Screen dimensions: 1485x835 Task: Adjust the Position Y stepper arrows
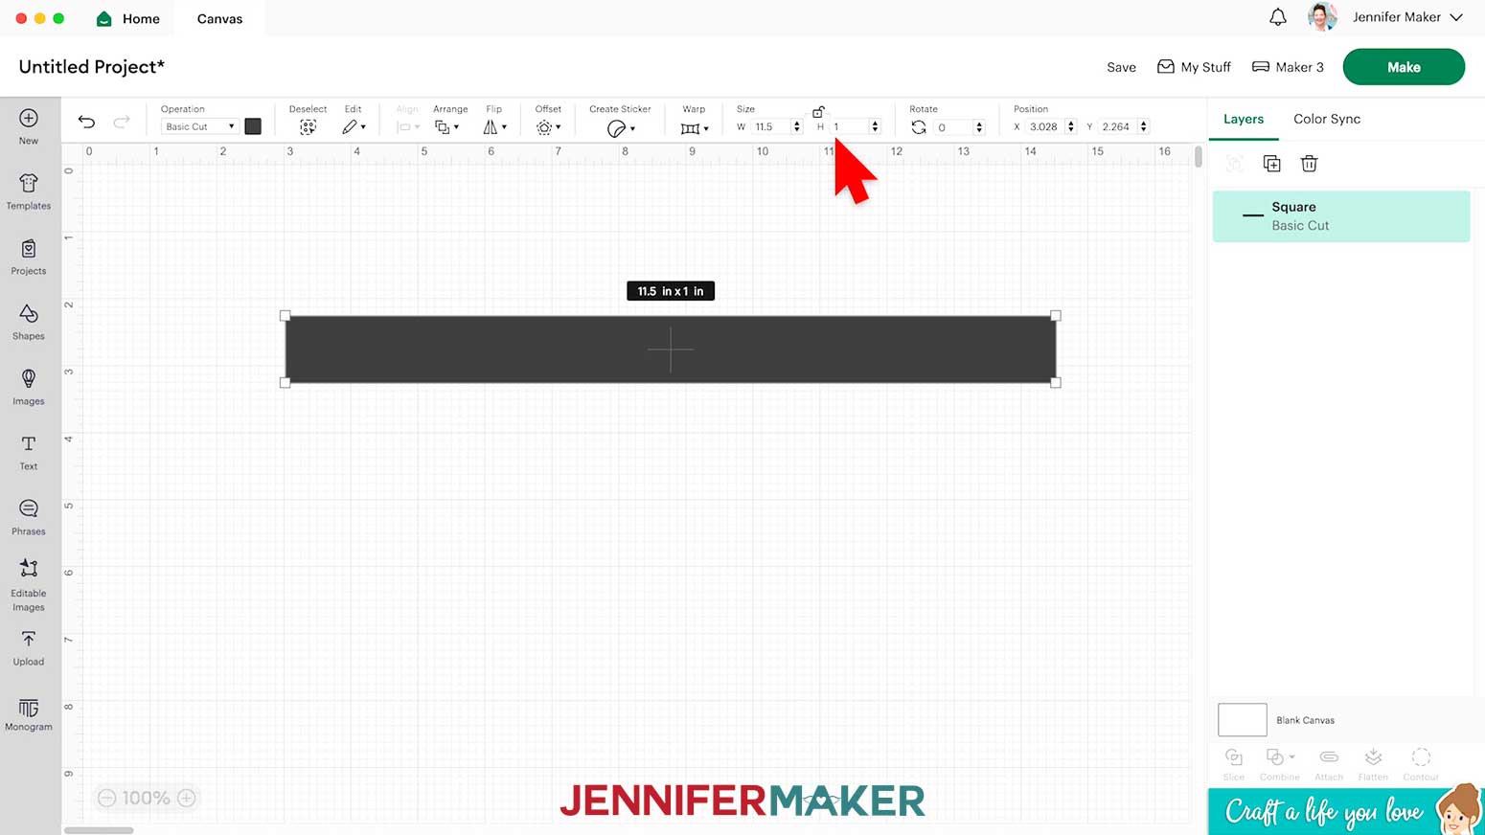(x=1144, y=126)
